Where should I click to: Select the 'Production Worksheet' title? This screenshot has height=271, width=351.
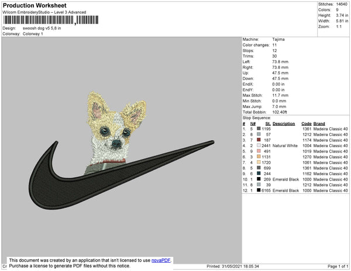[x=35, y=5]
